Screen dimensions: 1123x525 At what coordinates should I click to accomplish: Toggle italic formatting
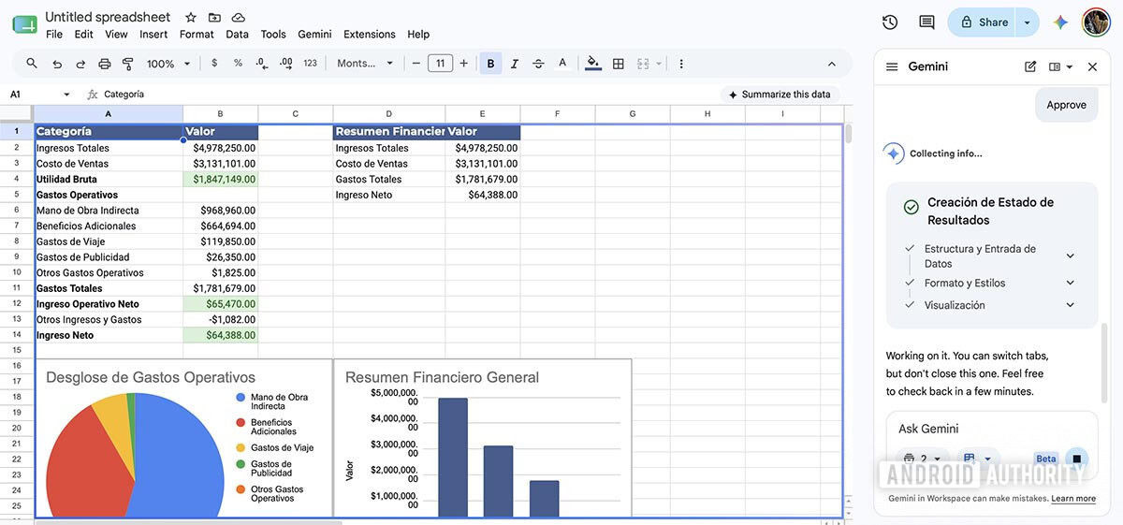514,64
